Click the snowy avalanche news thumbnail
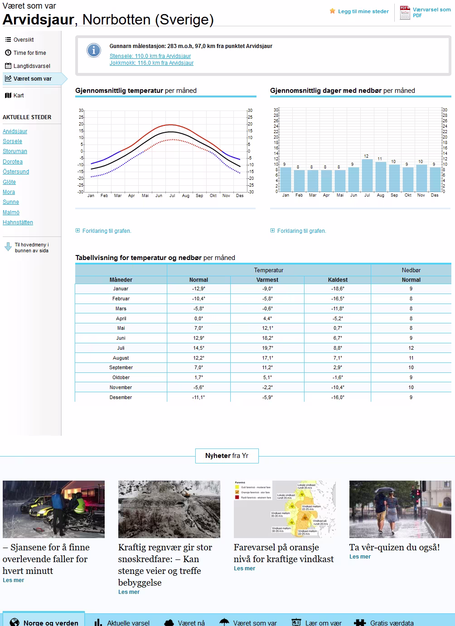This screenshot has height=626, width=455. pos(169,509)
